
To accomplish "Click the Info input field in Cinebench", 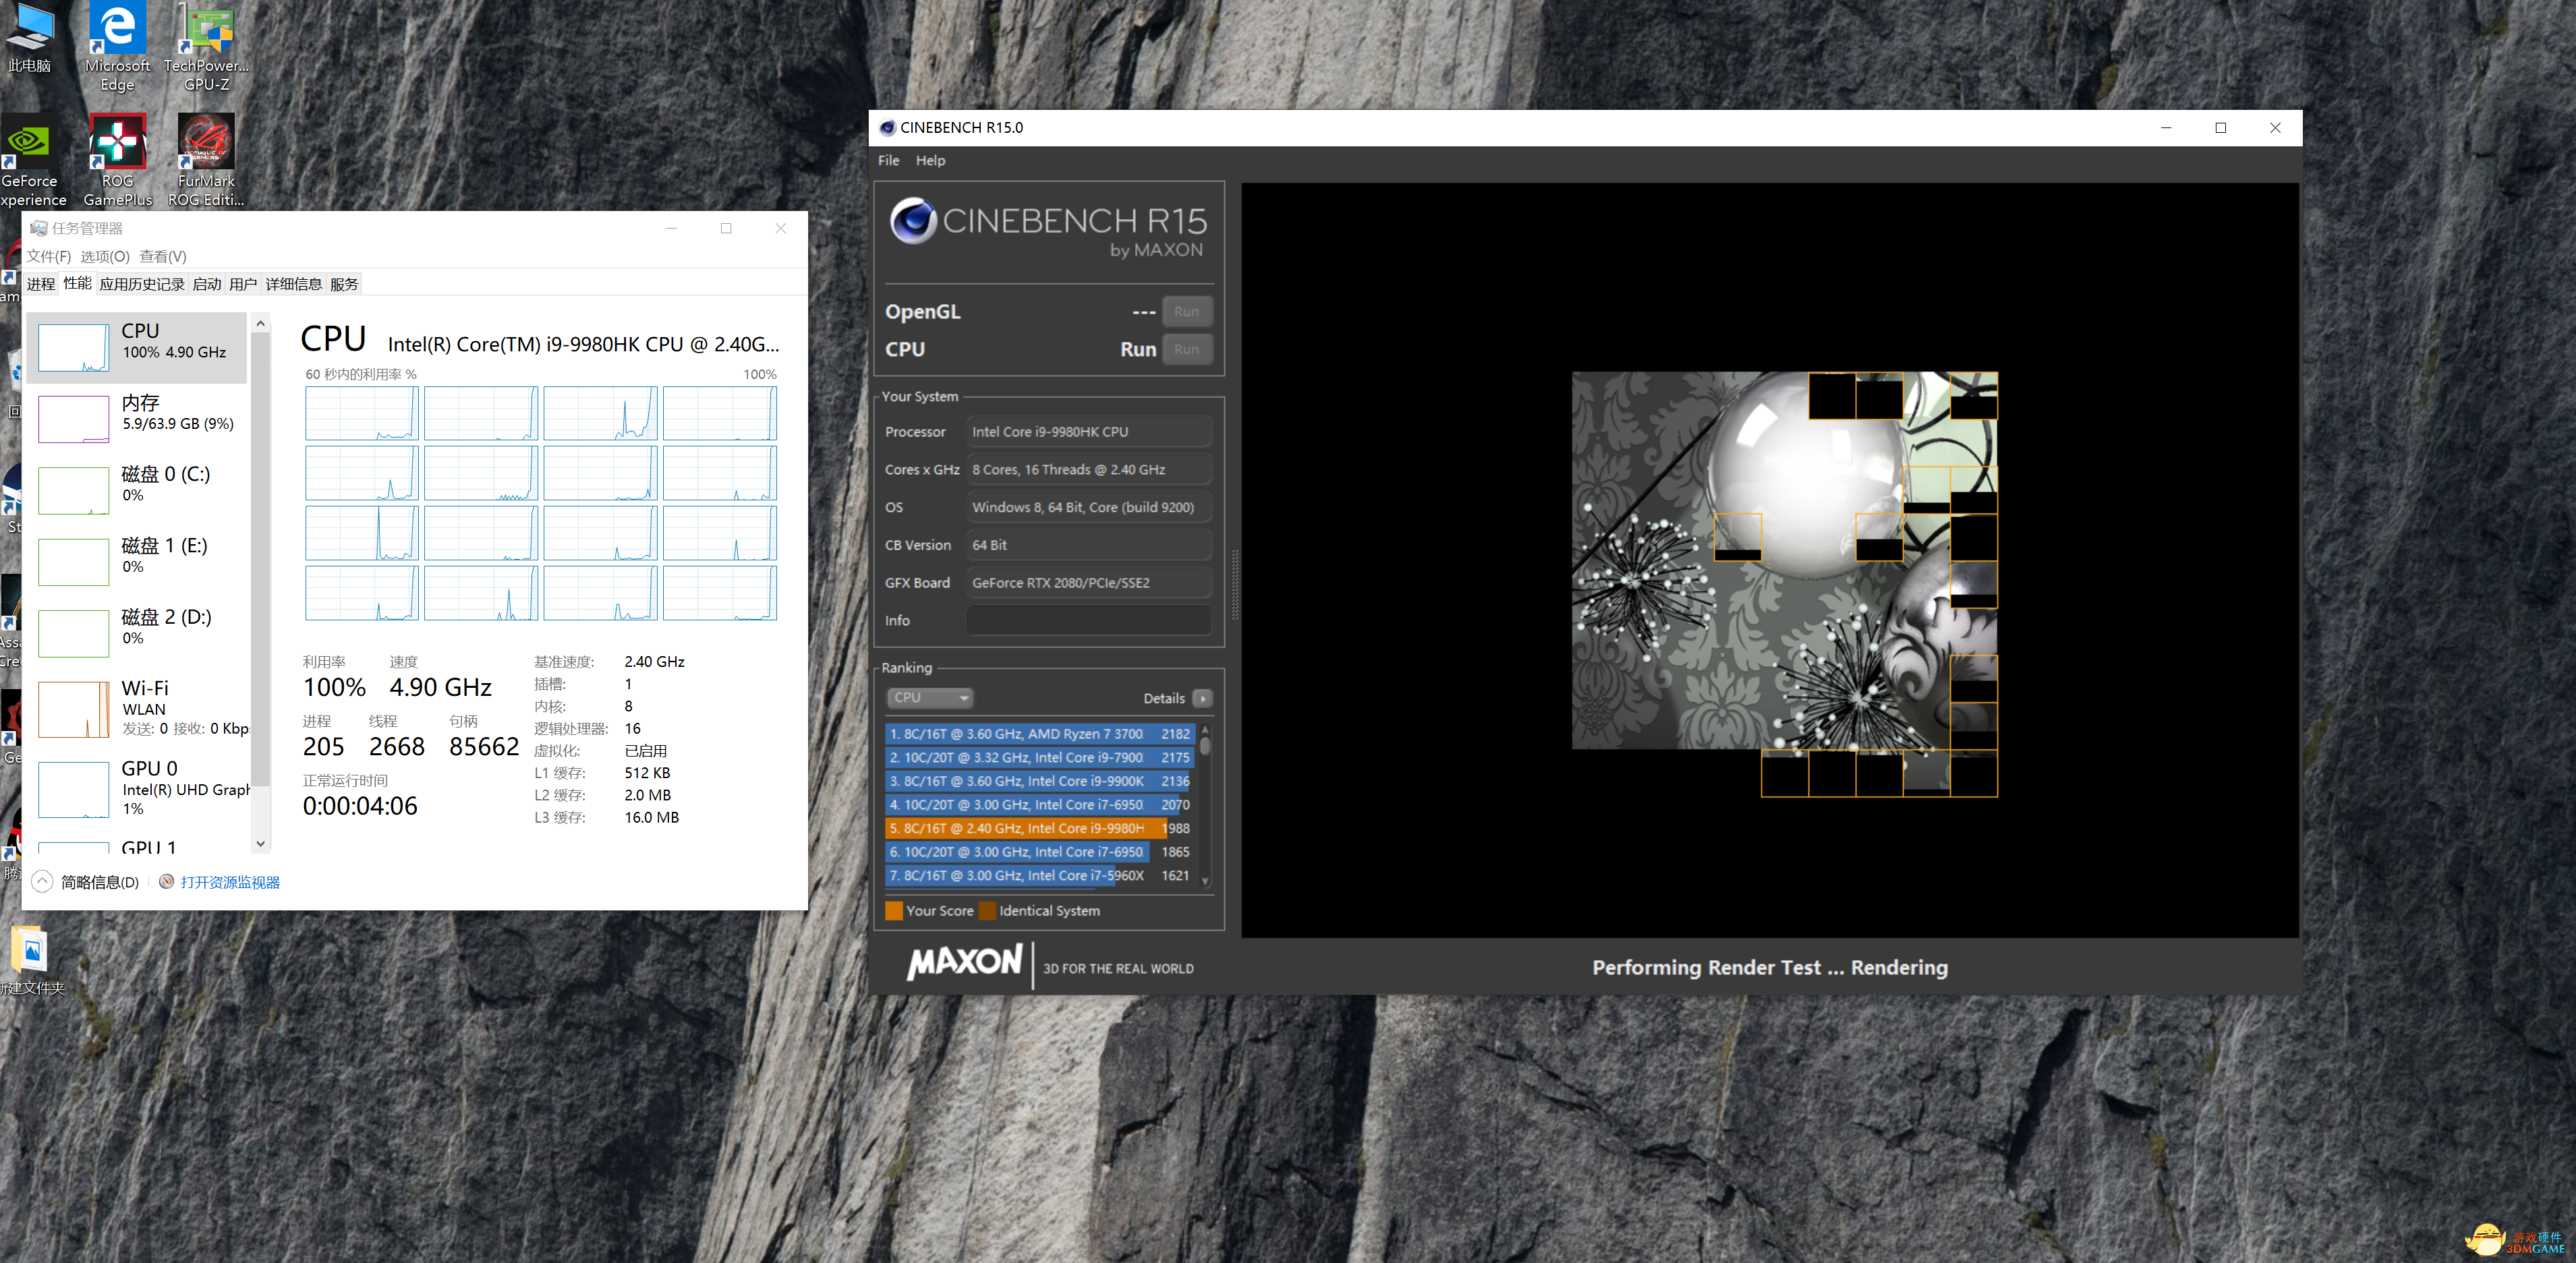I will 1088,620.
